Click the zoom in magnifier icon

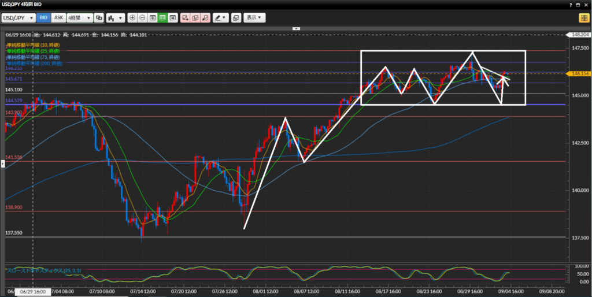tap(132, 18)
